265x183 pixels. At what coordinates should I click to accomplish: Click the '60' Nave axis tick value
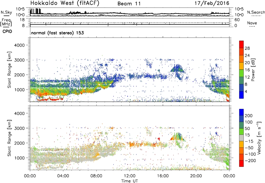pos(237,20)
